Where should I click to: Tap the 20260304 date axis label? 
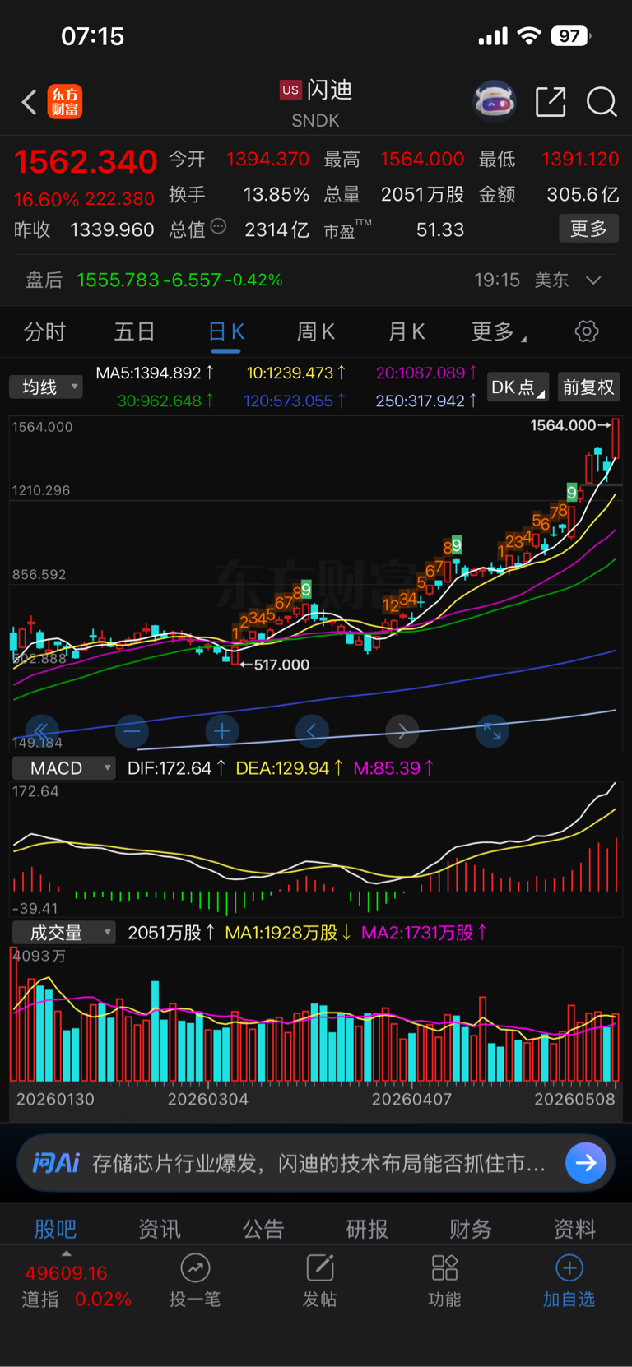coord(207,1099)
